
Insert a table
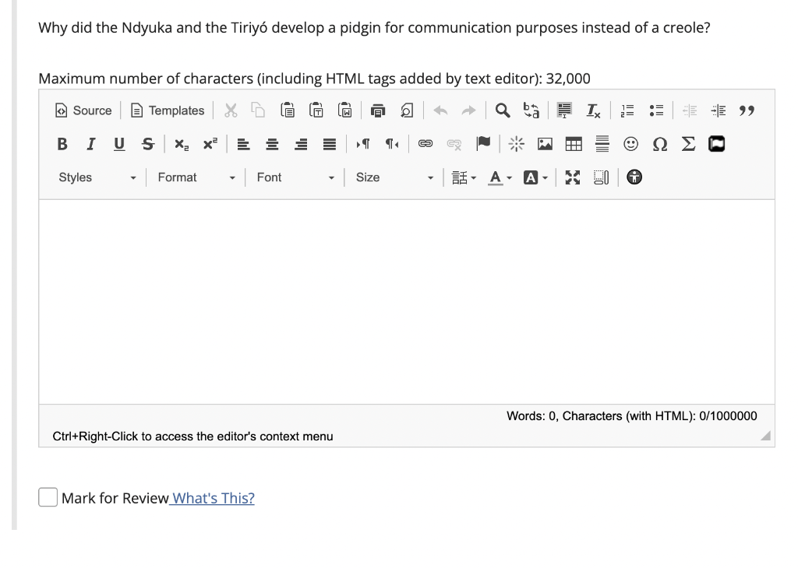574,144
